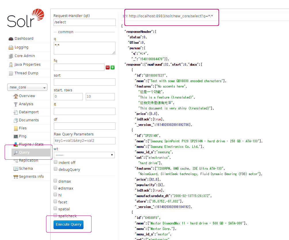289x240 pixels.
Task: Click the "SP2514N" id value
Action: tap(151, 136)
